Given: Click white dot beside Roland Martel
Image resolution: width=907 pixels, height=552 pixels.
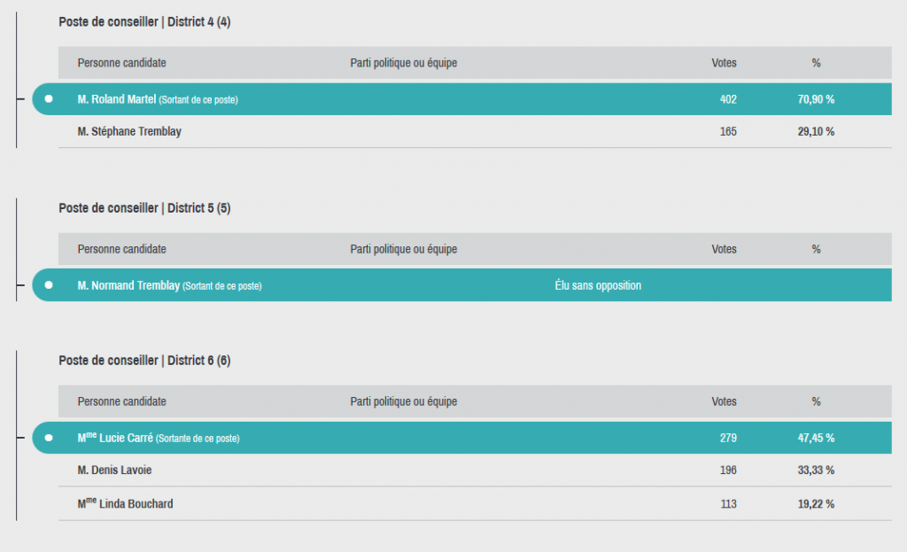Looking at the screenshot, I should [49, 99].
